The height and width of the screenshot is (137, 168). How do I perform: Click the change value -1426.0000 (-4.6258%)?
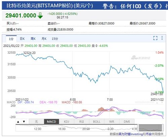click(62, 14)
